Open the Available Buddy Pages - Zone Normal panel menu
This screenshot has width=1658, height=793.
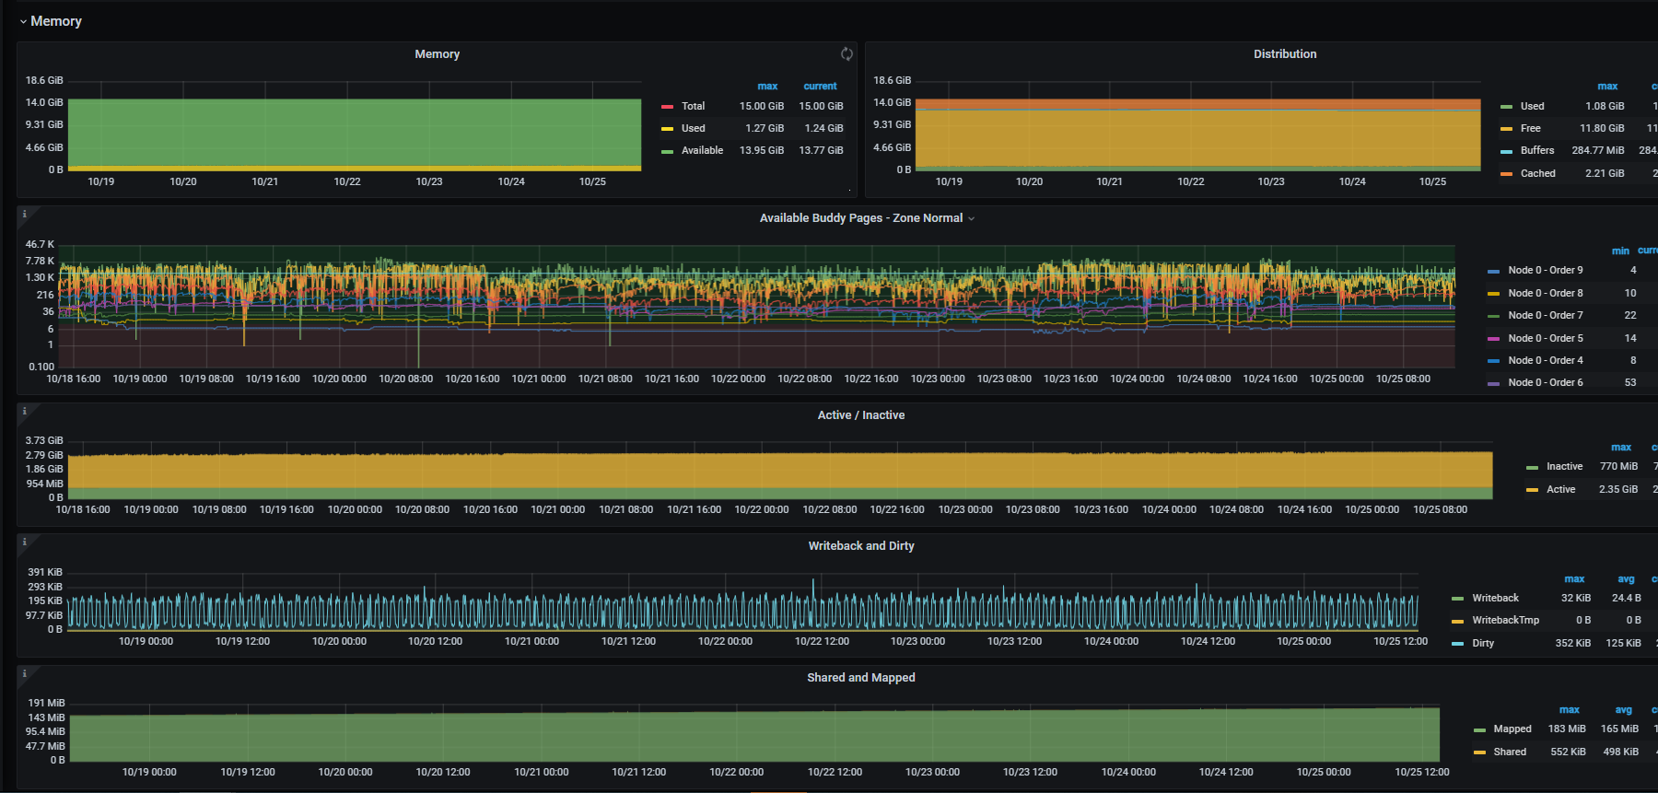click(x=860, y=218)
